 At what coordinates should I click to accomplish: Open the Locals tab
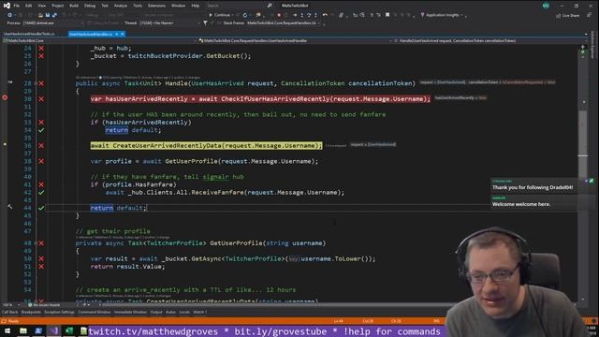[x=184, y=312]
